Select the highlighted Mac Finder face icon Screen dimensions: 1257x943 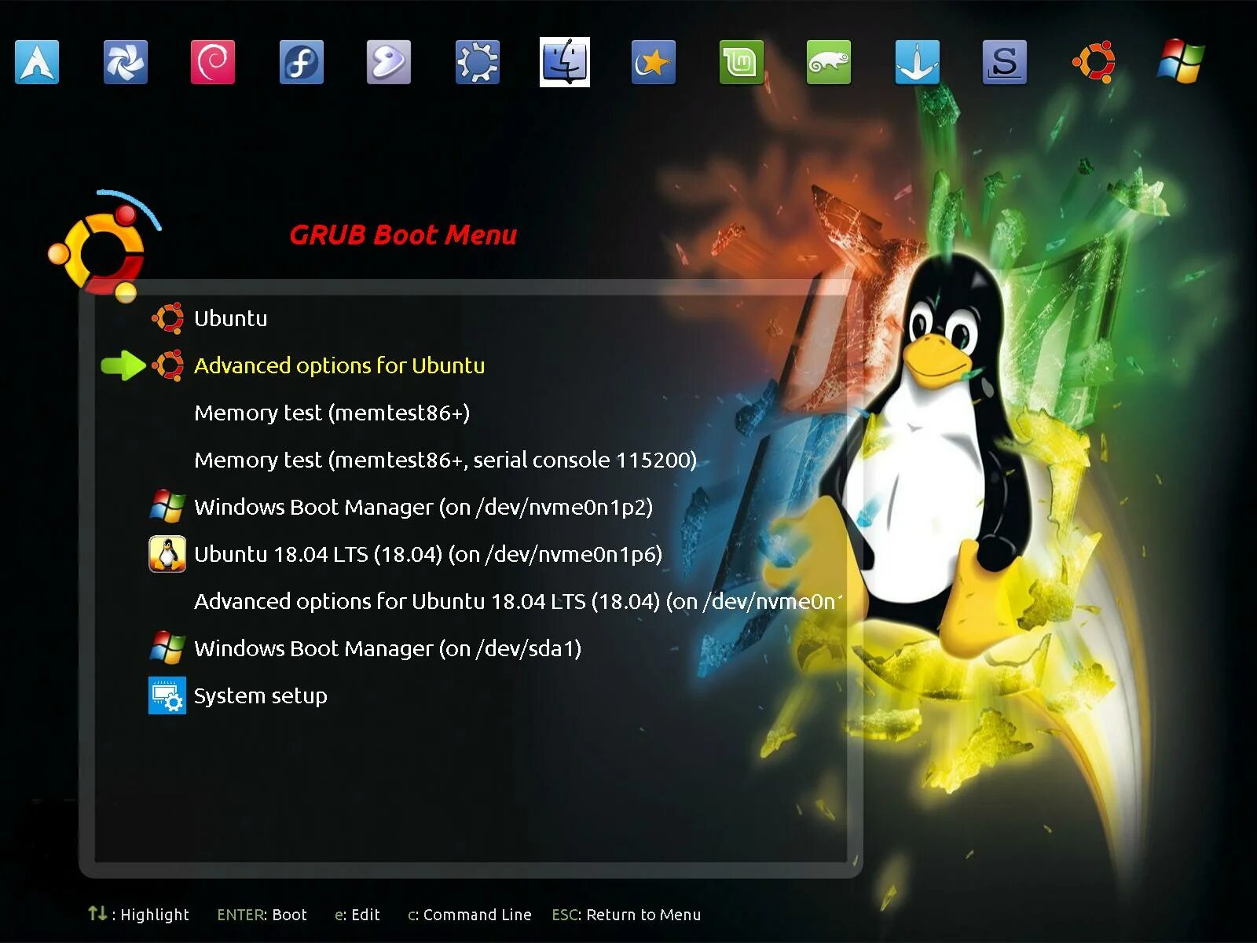[565, 62]
